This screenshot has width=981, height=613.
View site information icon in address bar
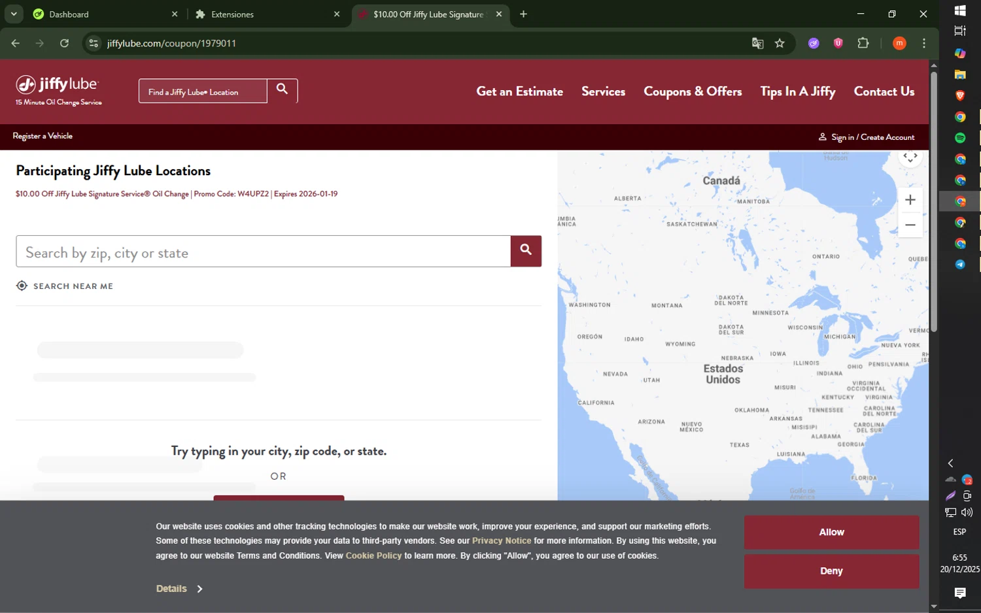[94, 43]
